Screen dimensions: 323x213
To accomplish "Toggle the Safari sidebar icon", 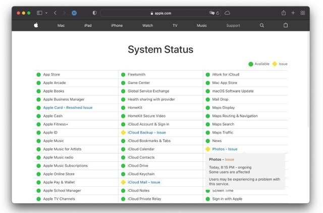I will tap(39, 13).
